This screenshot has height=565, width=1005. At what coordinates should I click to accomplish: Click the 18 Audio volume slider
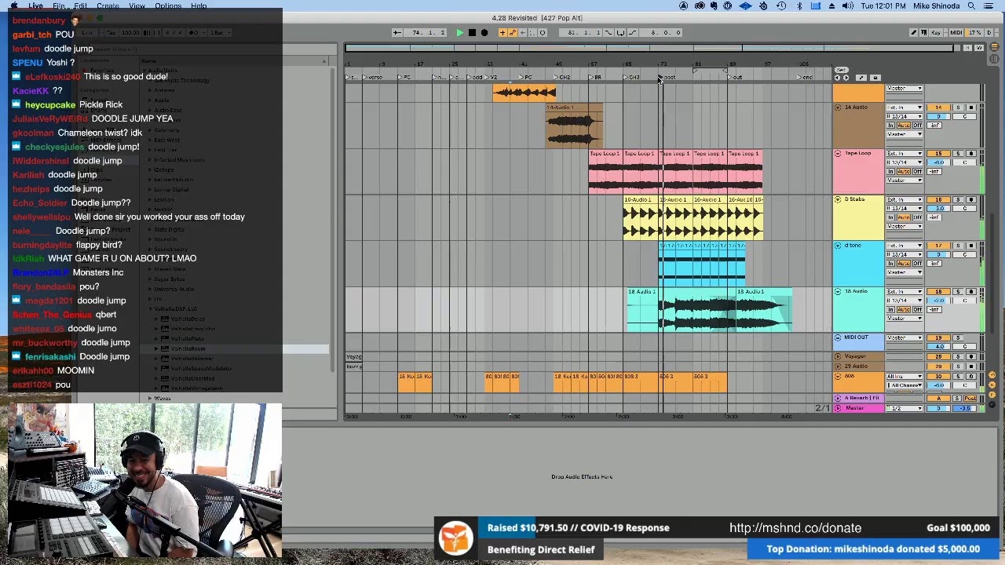(x=938, y=301)
